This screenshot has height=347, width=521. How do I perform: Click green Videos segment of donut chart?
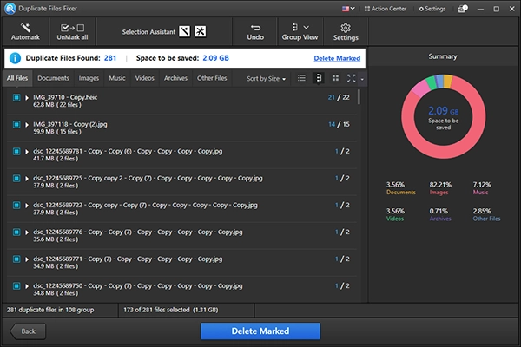coord(432,82)
